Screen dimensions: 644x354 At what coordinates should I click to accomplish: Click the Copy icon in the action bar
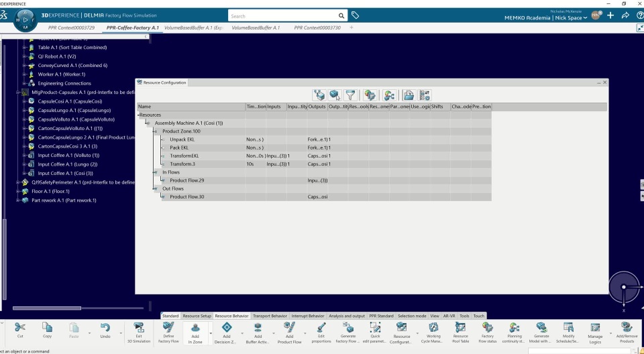click(x=47, y=327)
